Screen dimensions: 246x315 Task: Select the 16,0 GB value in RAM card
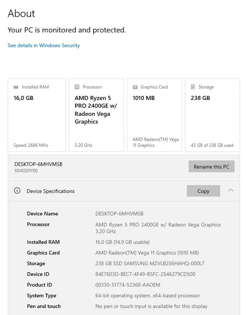coord(23,98)
